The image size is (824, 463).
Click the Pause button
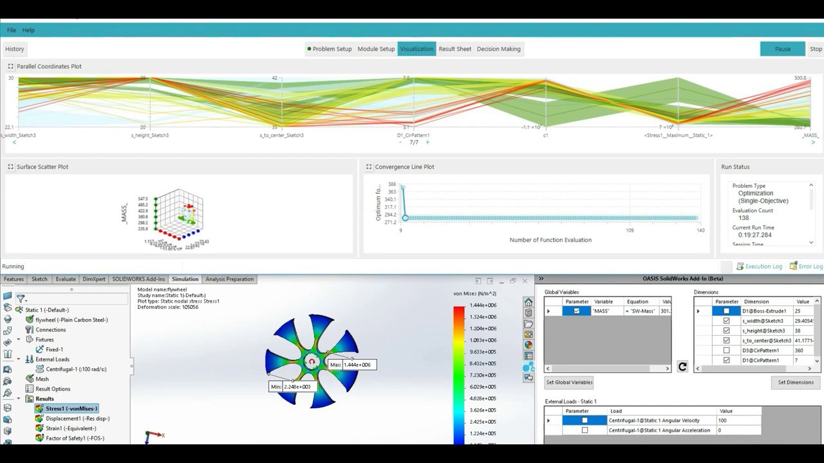pos(783,49)
